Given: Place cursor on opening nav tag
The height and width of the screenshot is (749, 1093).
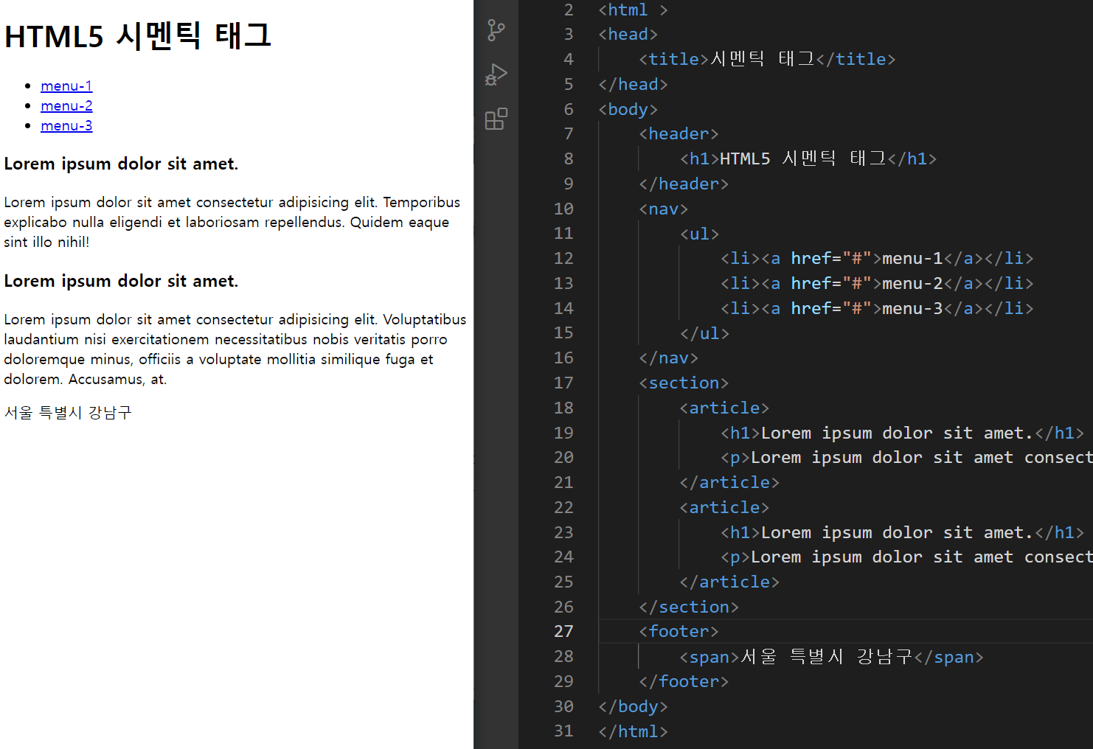Looking at the screenshot, I should [663, 209].
